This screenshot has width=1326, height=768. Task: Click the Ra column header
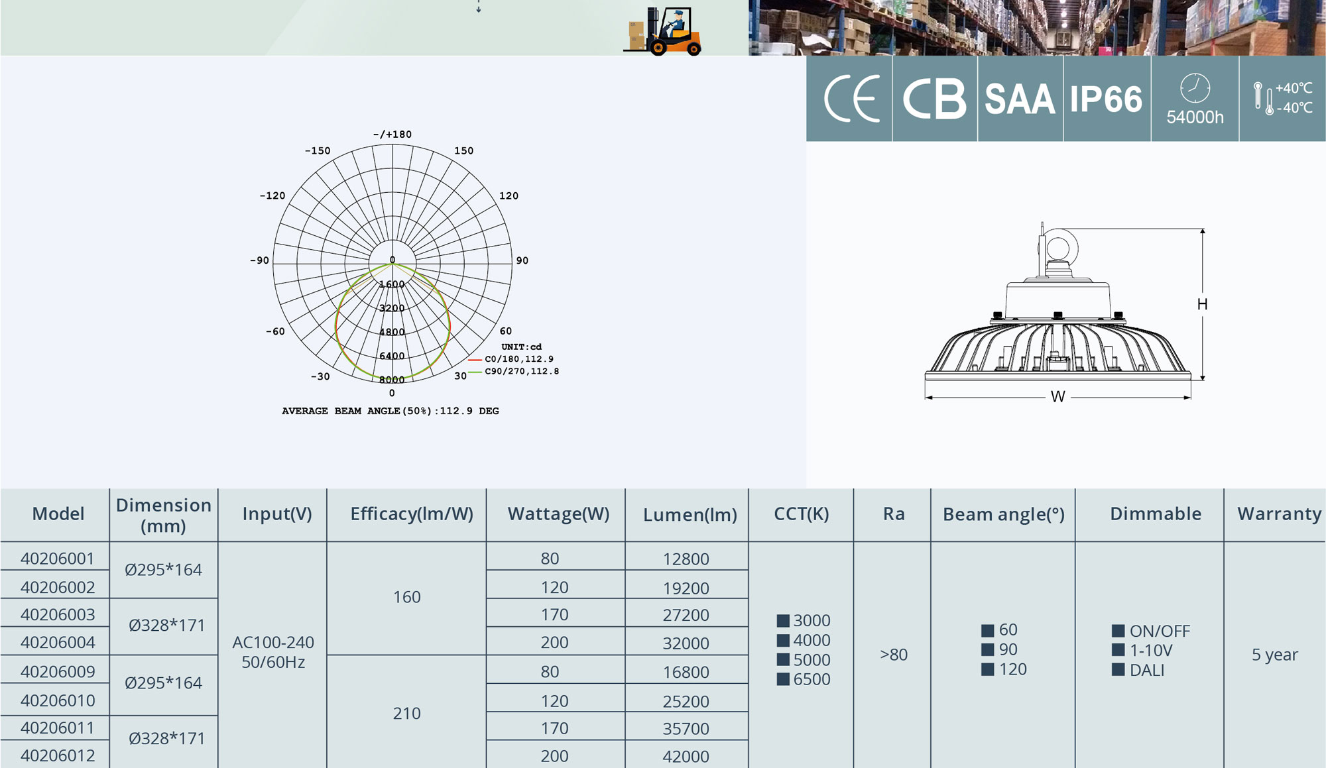tap(894, 514)
